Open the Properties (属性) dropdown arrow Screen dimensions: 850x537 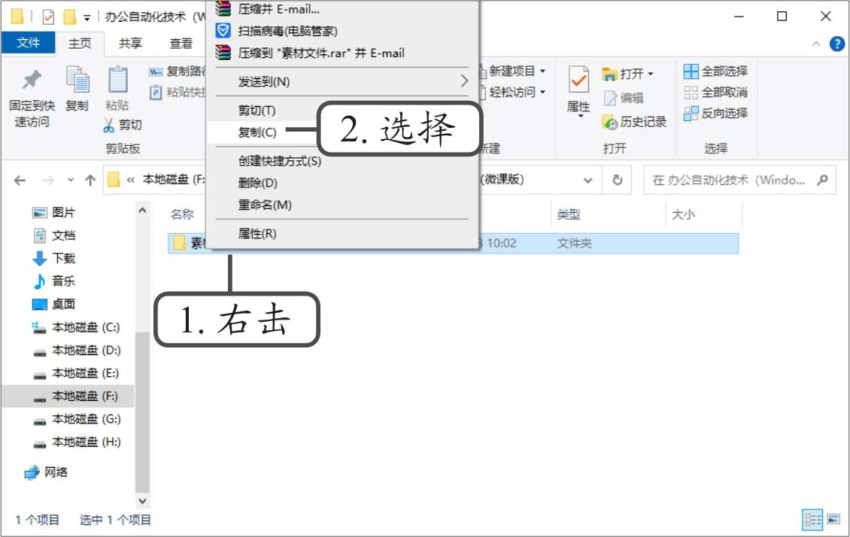tap(580, 116)
